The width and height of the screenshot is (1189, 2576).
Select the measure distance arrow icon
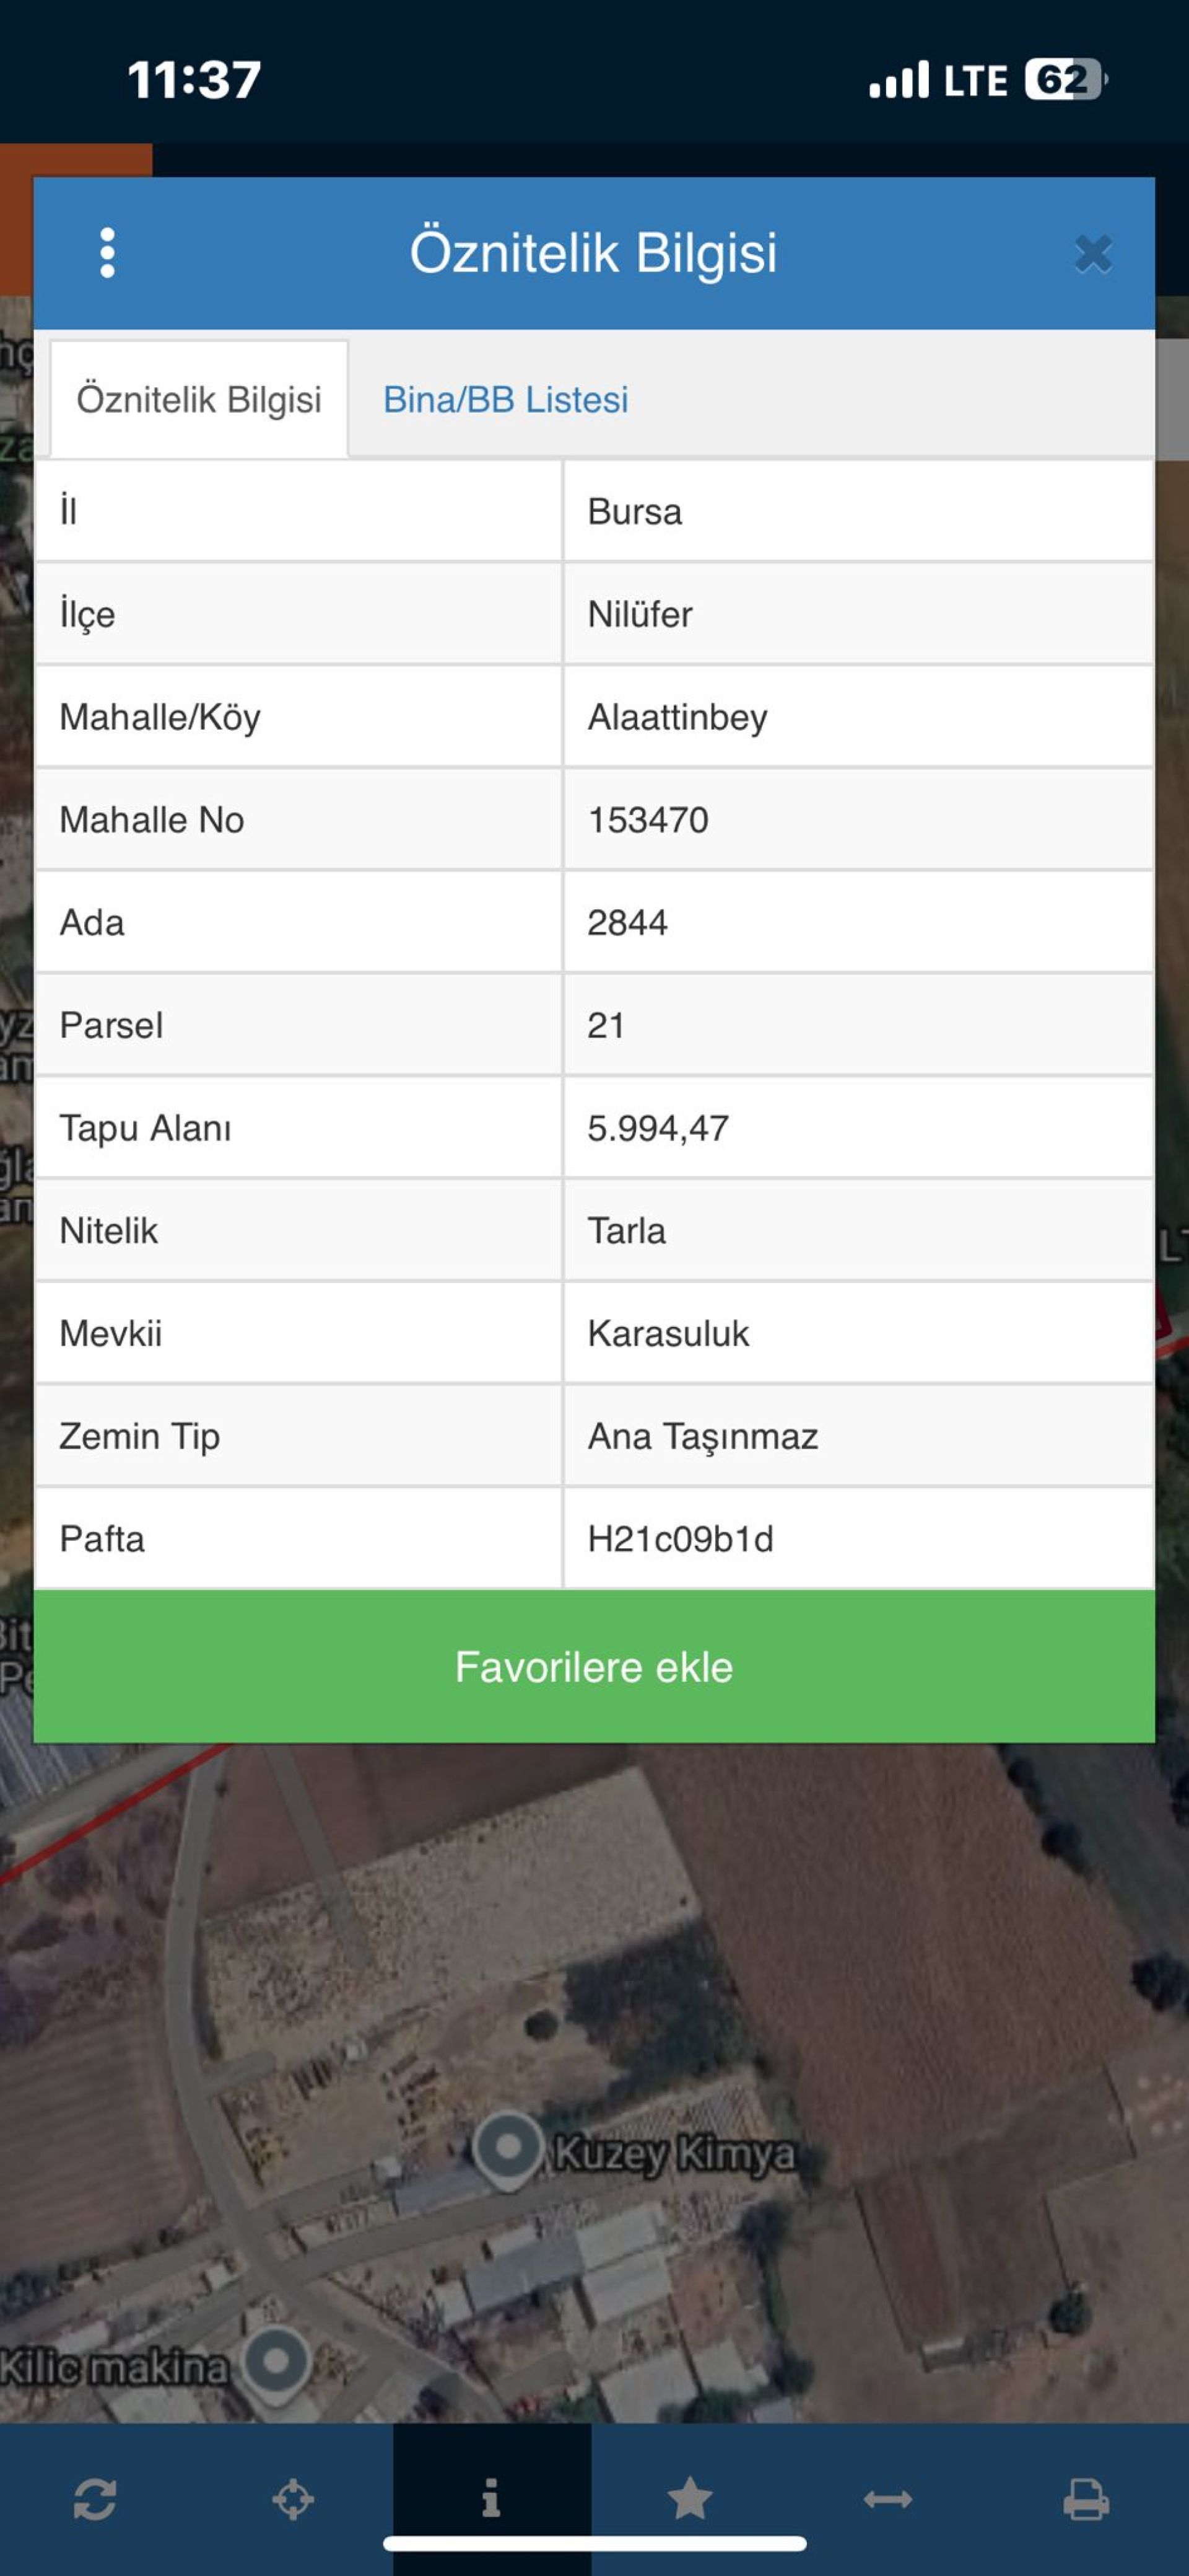887,2499
